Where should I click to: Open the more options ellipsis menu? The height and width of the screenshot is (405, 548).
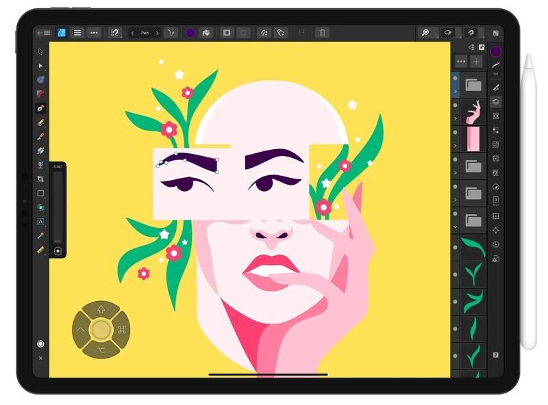93,31
